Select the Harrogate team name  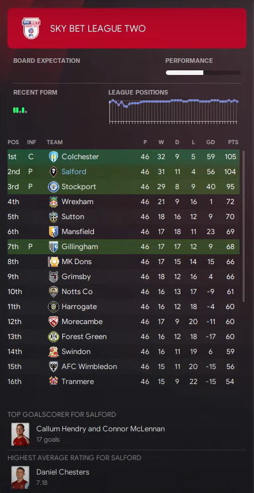point(79,307)
